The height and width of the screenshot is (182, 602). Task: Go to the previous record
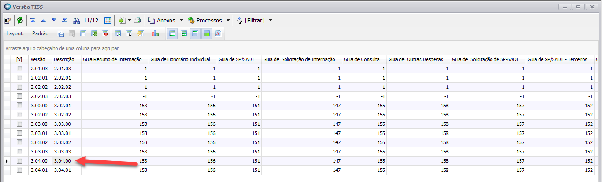click(x=43, y=20)
